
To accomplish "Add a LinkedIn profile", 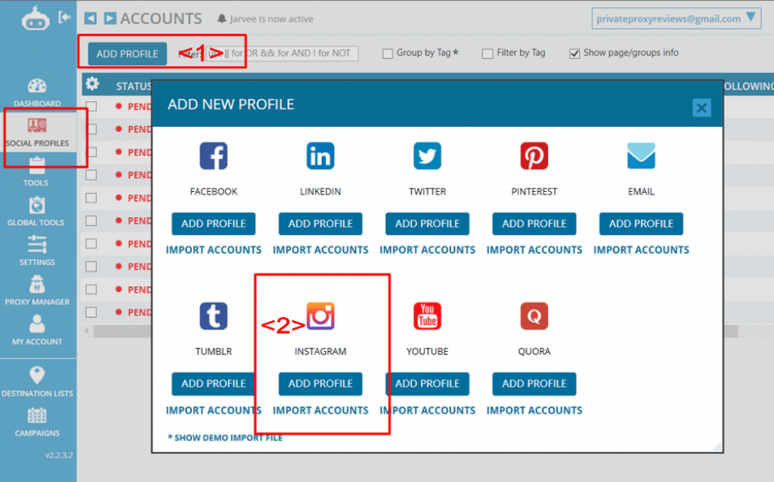I will (x=320, y=224).
